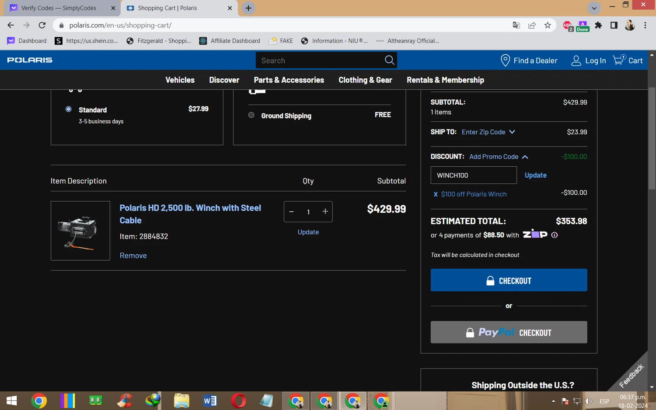Select Standard shipping radio button
Viewport: 656px width, 410px height.
pyautogui.click(x=69, y=109)
